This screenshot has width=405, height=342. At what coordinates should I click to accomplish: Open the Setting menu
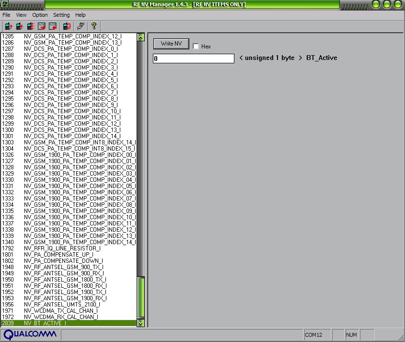point(61,15)
